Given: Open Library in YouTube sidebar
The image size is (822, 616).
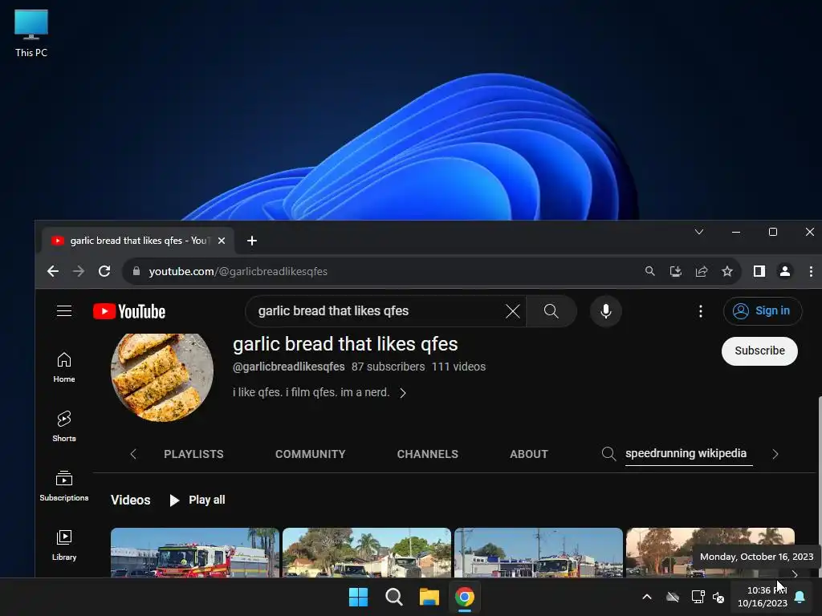Looking at the screenshot, I should coord(64,545).
